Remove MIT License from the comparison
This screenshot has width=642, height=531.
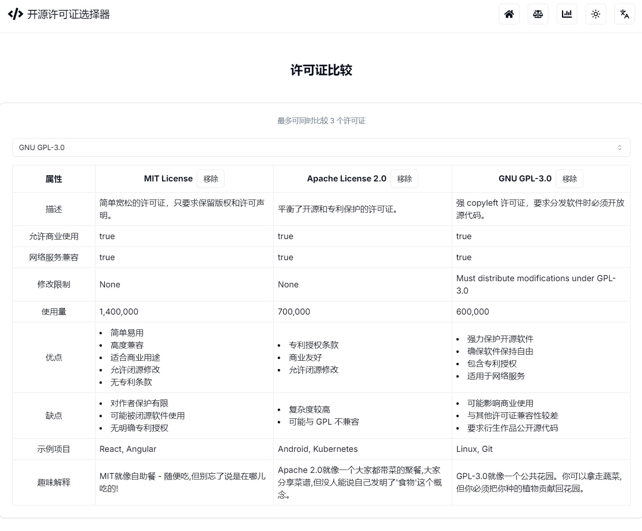coord(210,179)
